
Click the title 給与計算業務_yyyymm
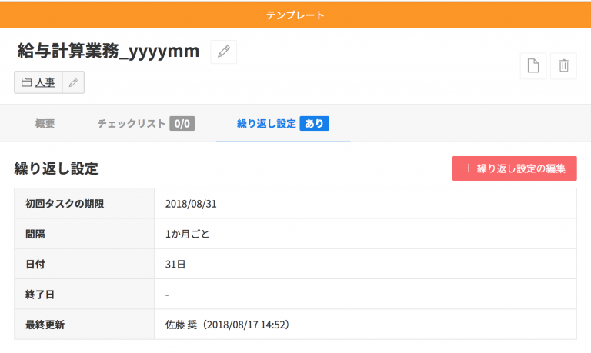point(109,51)
